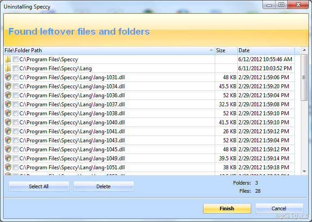Click shield icon beside lang-1040.dll
Viewport: 312px width, 222px height.
coord(8,122)
